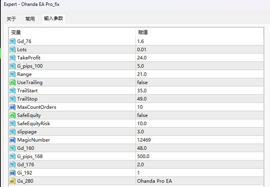Click the 赋值 column header
Screen dimensions: 270x187
tap(143, 32)
